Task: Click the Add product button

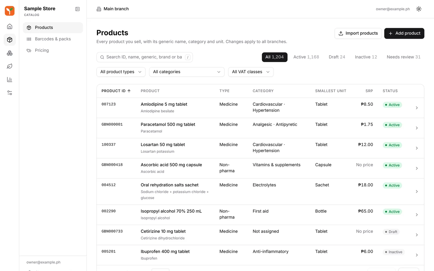Action: coord(404,33)
